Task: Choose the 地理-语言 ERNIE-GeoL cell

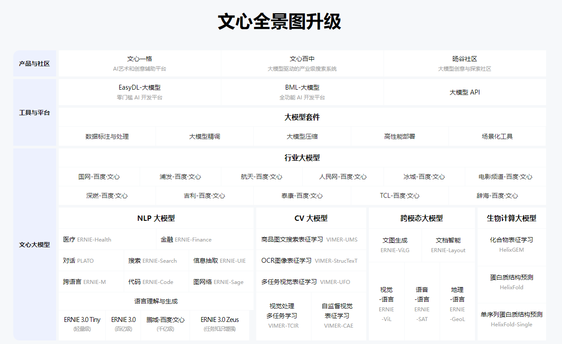Action: [x=457, y=302]
